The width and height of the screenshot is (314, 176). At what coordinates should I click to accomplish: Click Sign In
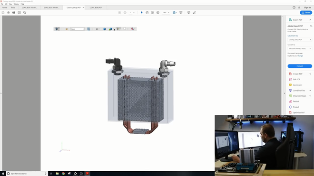pyautogui.click(x=307, y=8)
